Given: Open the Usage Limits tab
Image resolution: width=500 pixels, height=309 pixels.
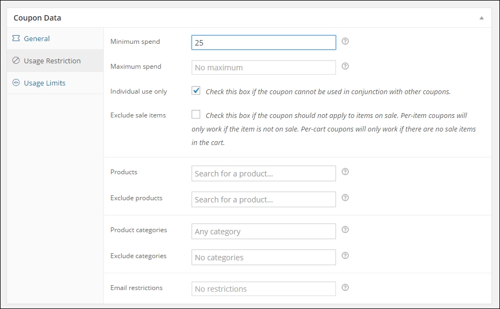Looking at the screenshot, I should click(44, 83).
